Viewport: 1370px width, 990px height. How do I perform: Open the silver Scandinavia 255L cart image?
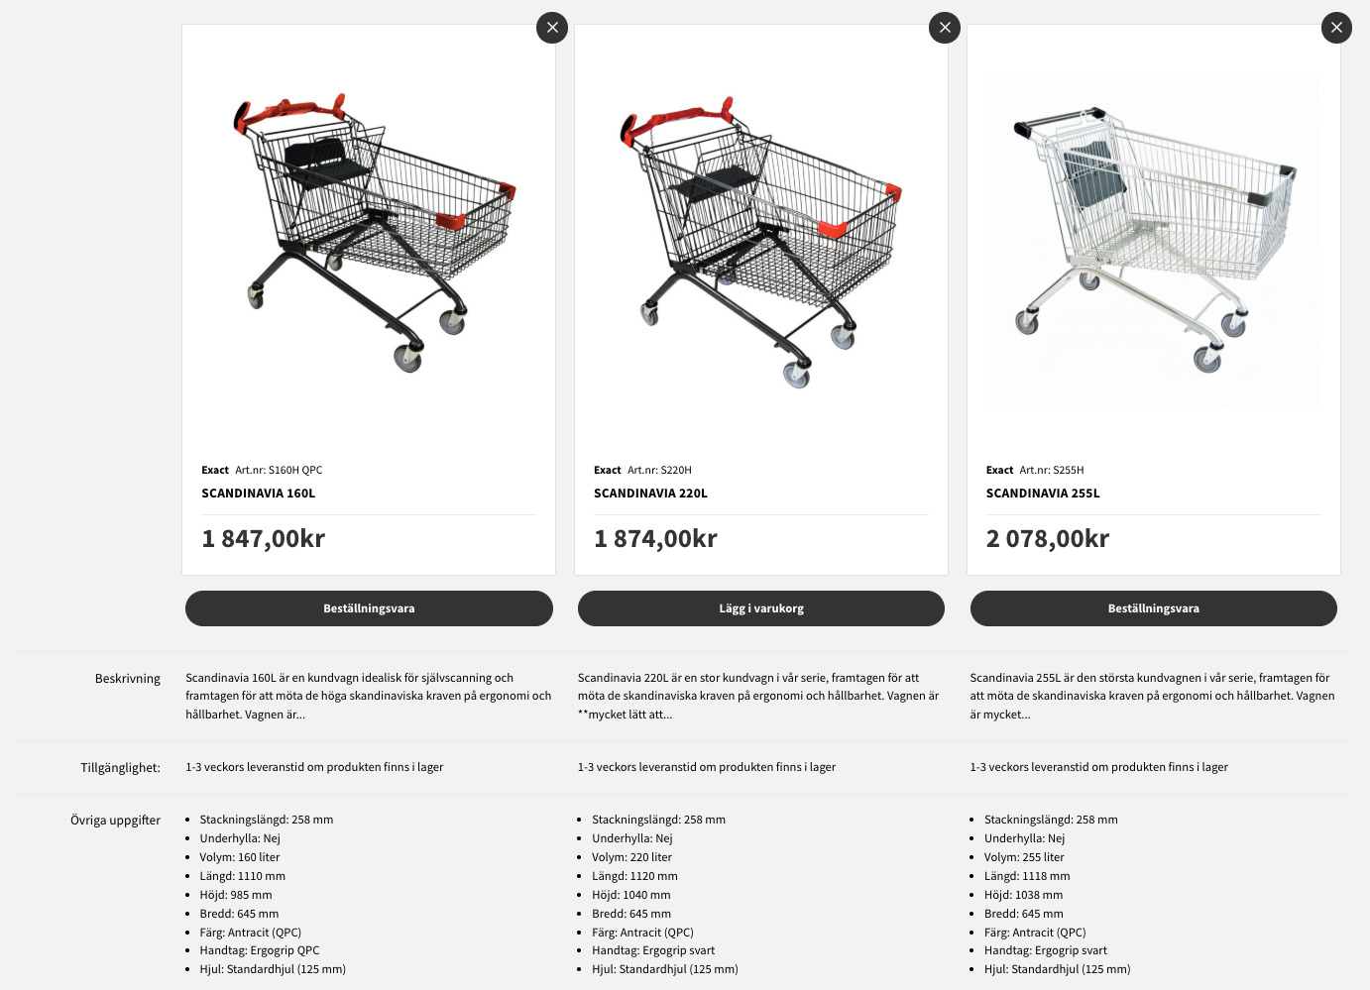(1154, 240)
